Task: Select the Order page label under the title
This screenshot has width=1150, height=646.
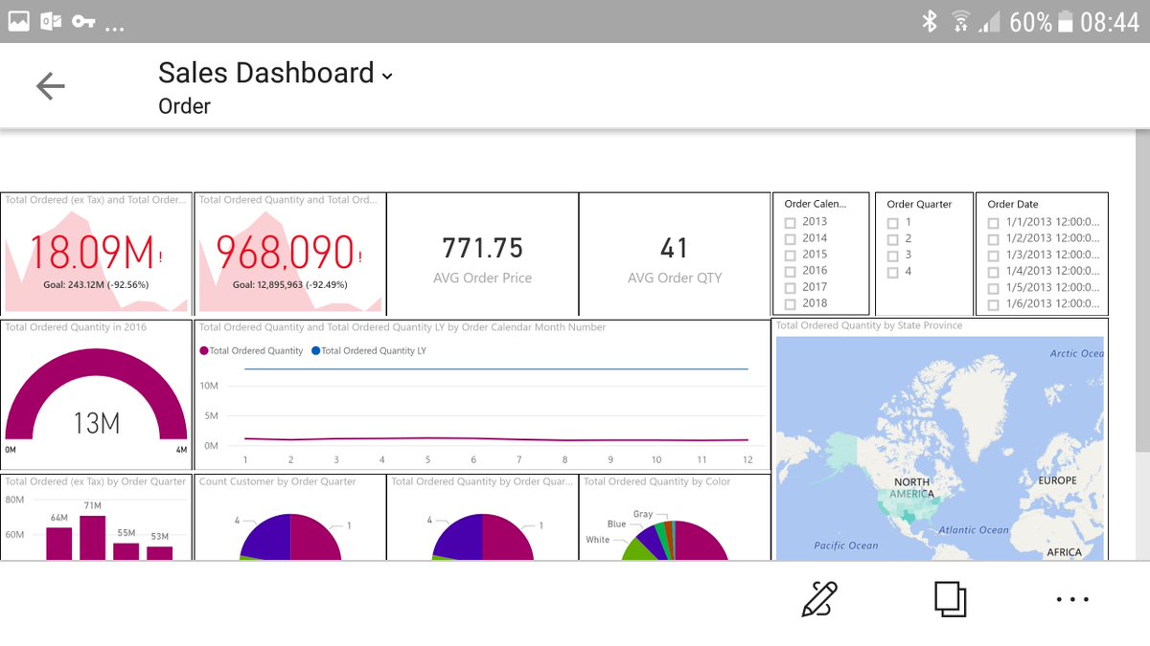Action: pyautogui.click(x=184, y=106)
